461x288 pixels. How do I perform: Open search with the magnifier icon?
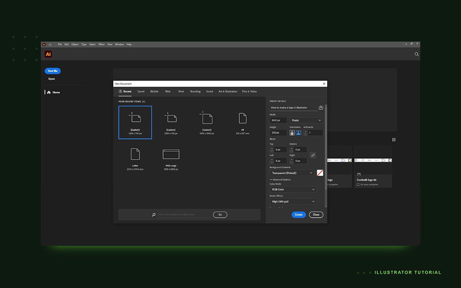pyautogui.click(x=417, y=54)
